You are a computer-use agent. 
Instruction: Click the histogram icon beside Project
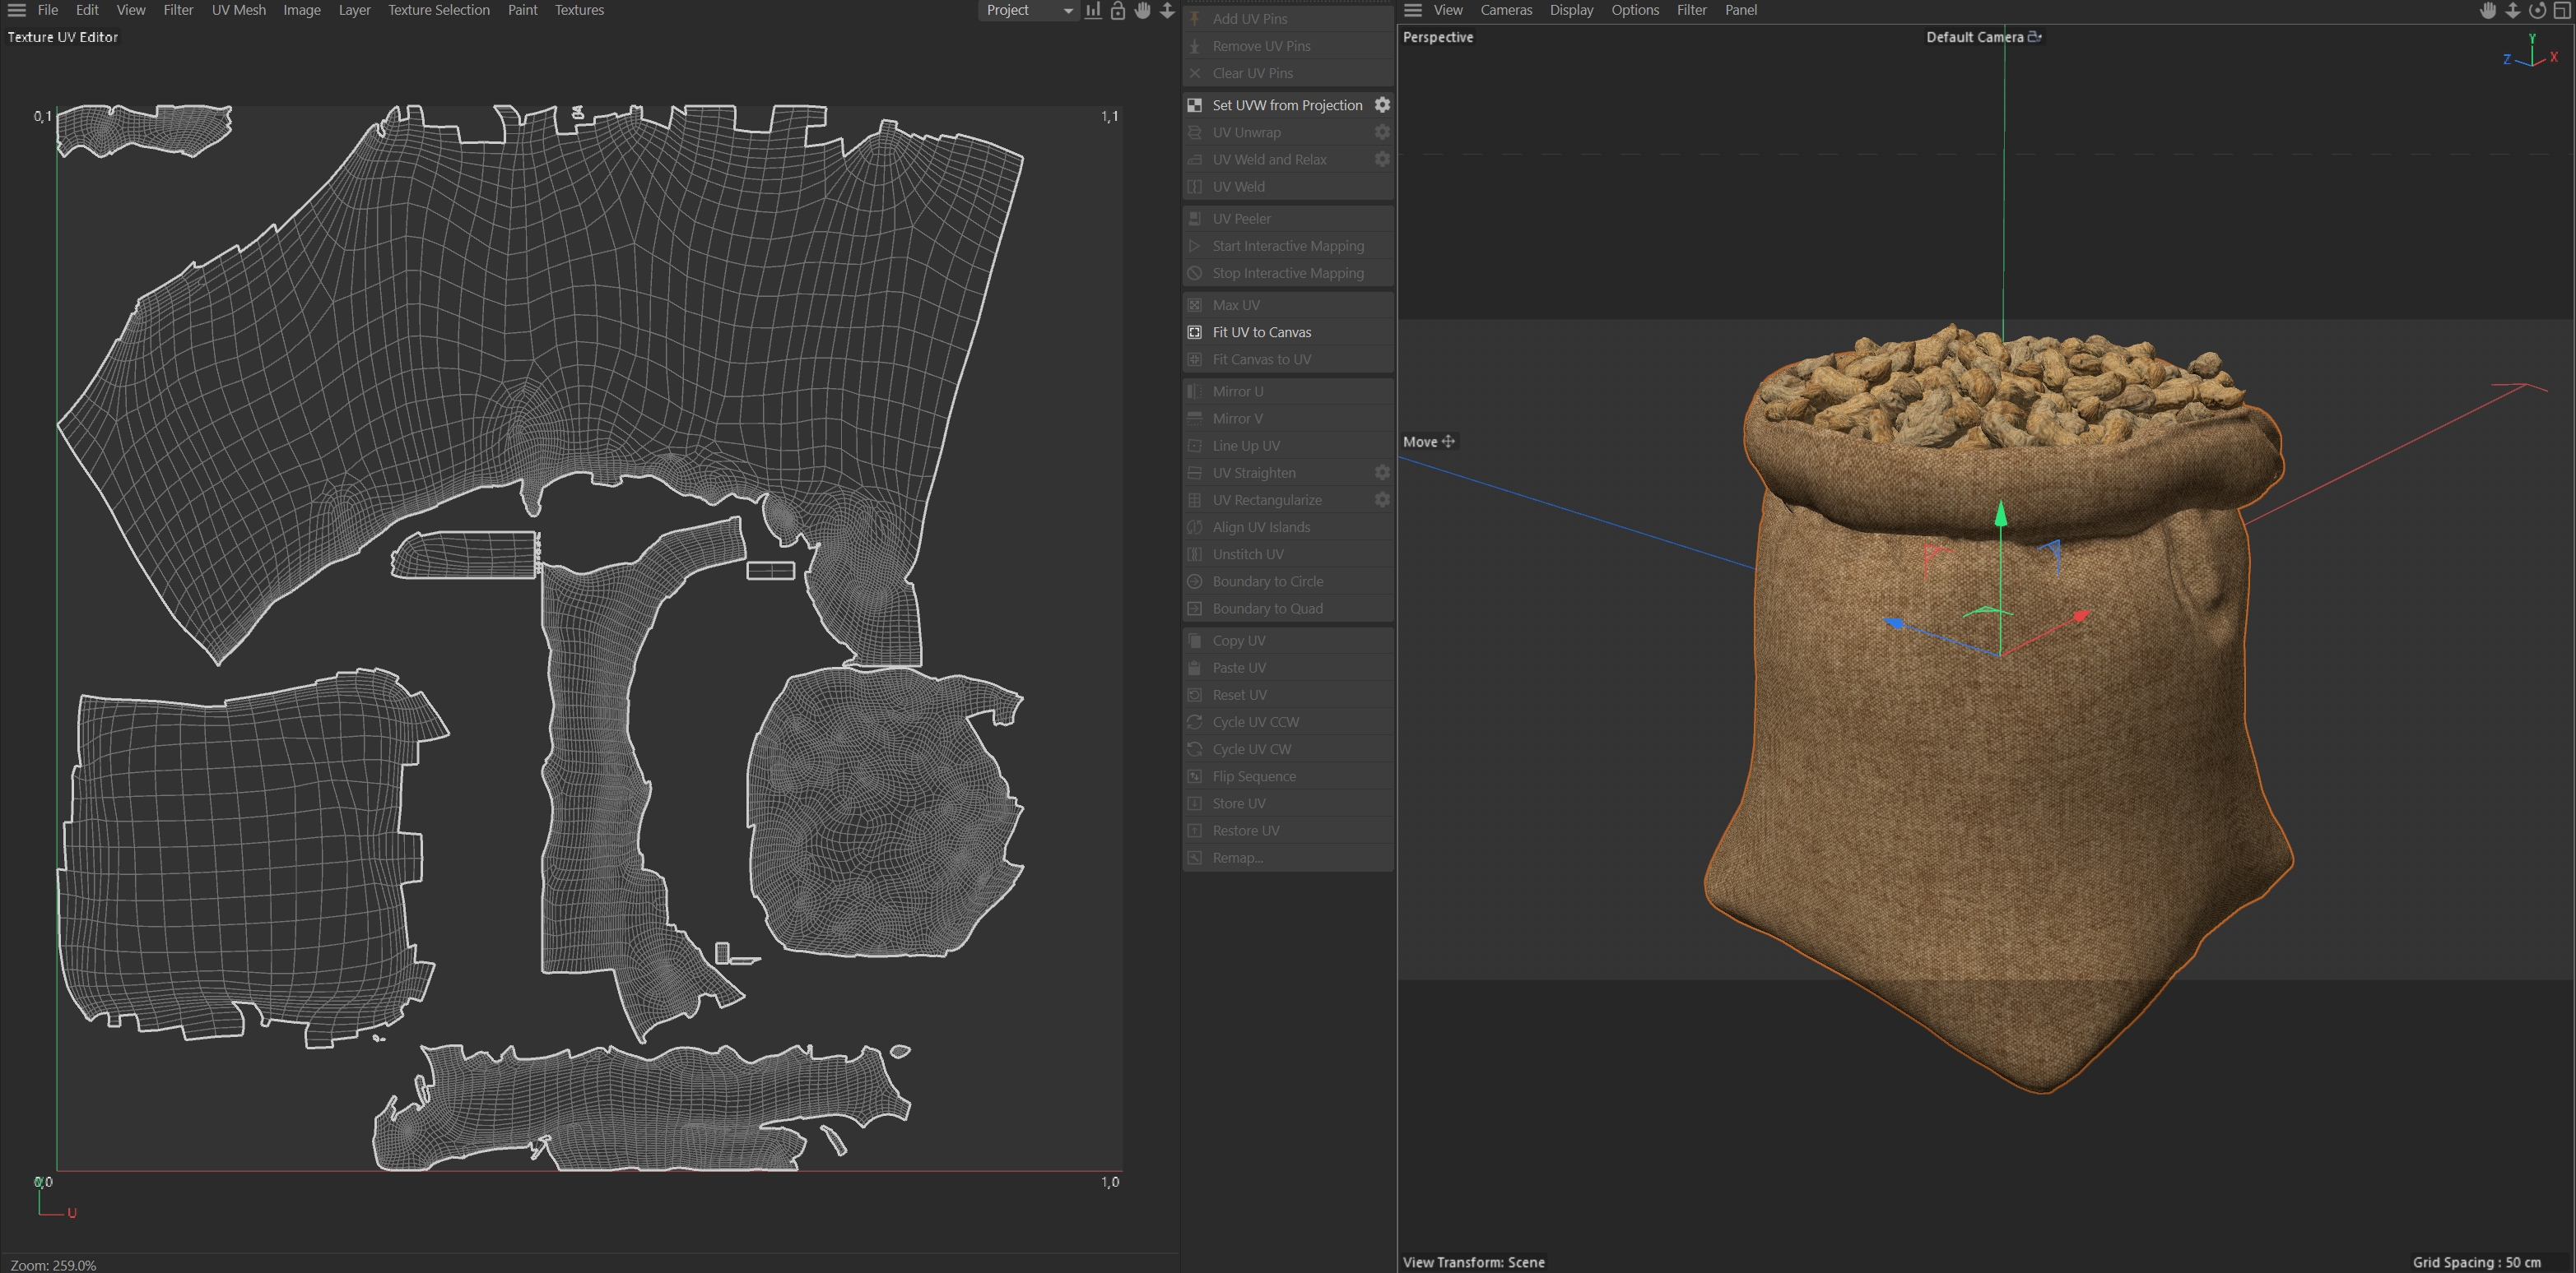coord(1093,10)
